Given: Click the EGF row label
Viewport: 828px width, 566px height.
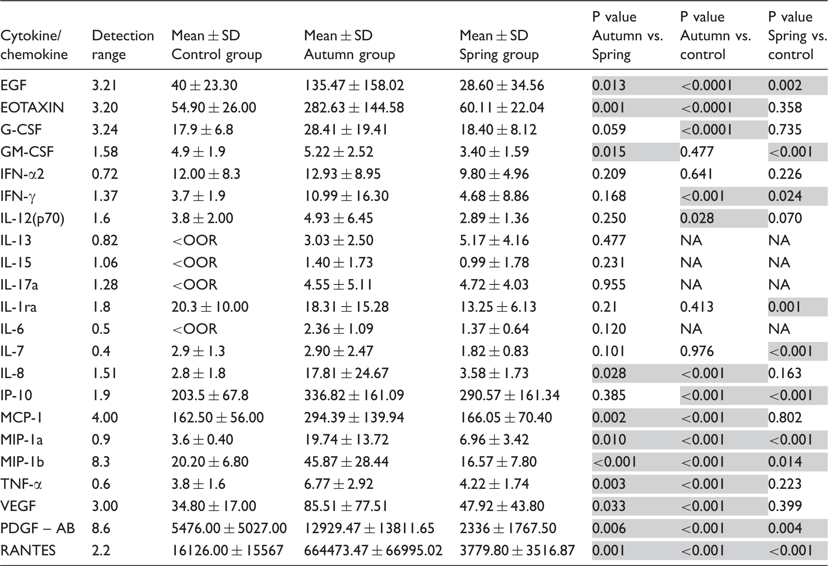Looking at the screenshot, I should click(x=14, y=85).
